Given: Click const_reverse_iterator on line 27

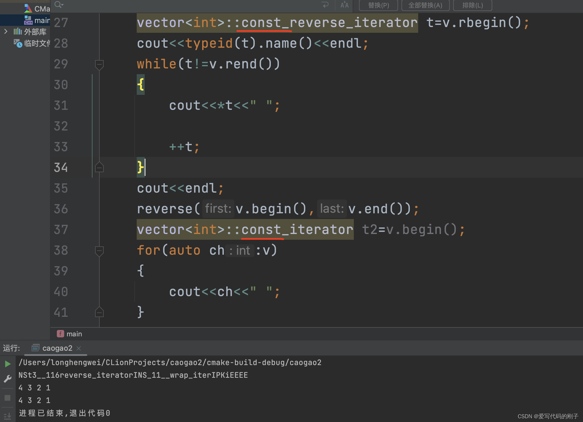Looking at the screenshot, I should (329, 23).
